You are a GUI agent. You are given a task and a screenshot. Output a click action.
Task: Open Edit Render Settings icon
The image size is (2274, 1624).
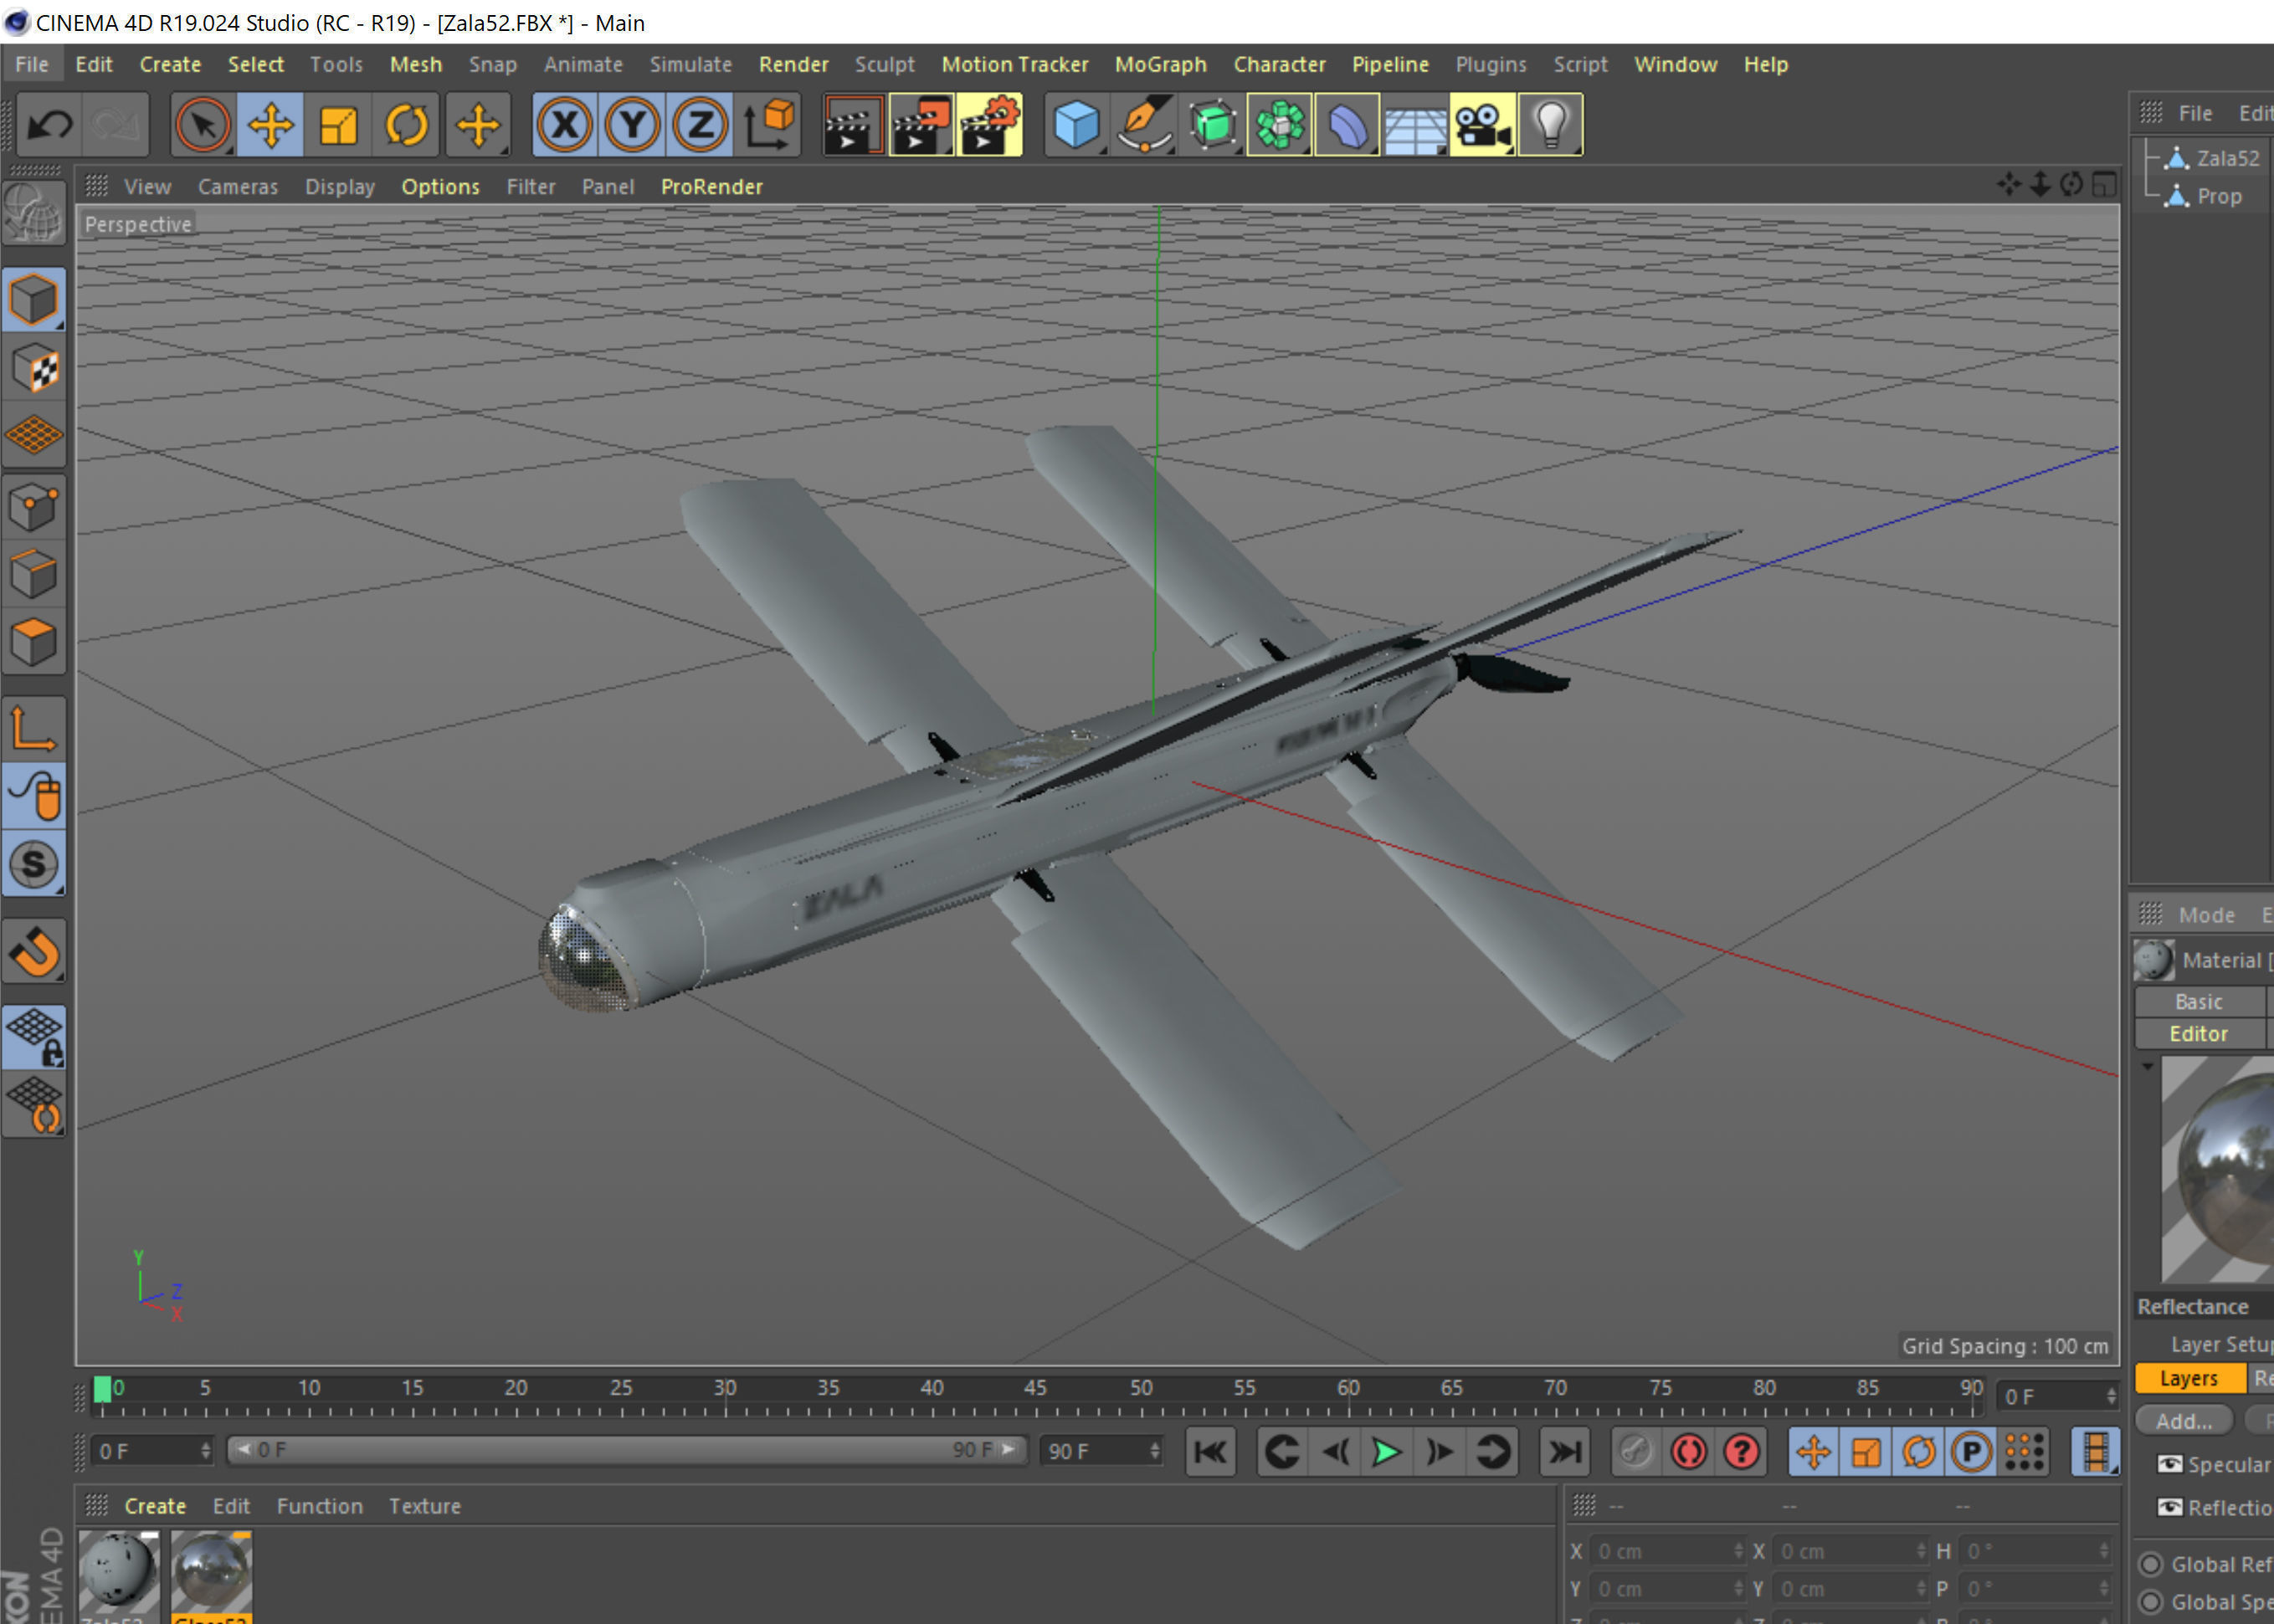click(989, 125)
